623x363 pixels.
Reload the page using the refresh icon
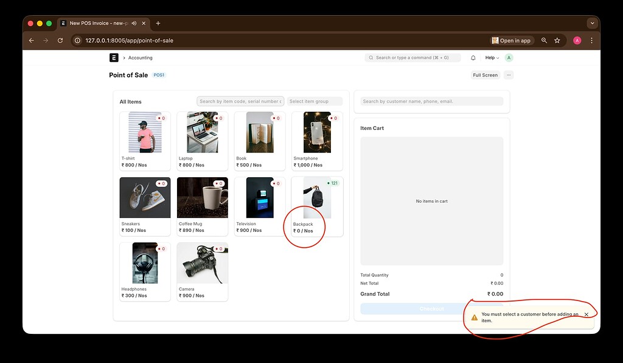[60, 41]
